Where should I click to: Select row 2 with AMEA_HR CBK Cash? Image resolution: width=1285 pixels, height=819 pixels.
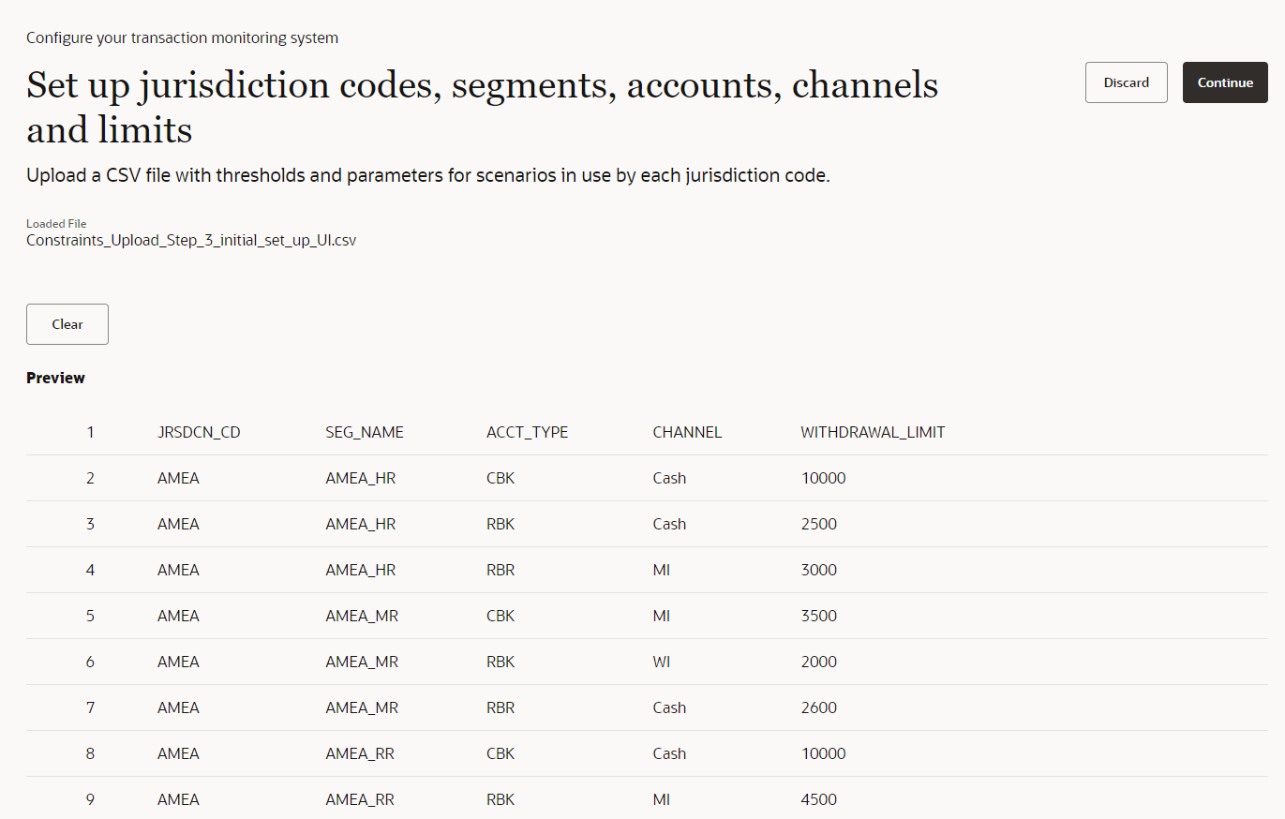point(647,478)
